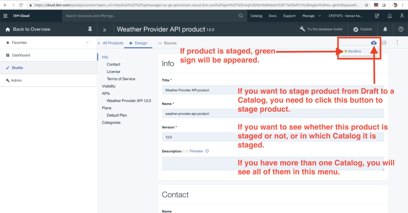
Task: Jump to Visibility section
Action: pos(109,86)
